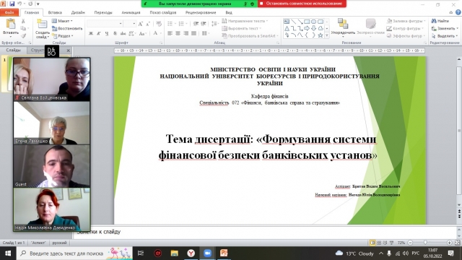Pick the cloud shape from gallery
462x260 pixels.
click(x=321, y=29)
